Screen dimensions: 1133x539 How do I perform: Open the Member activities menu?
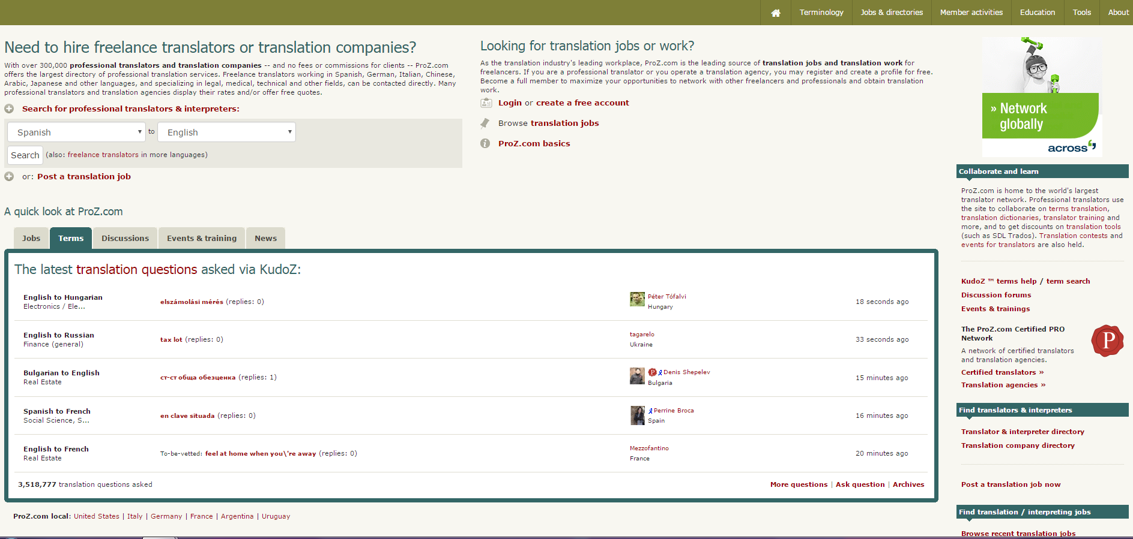[971, 13]
